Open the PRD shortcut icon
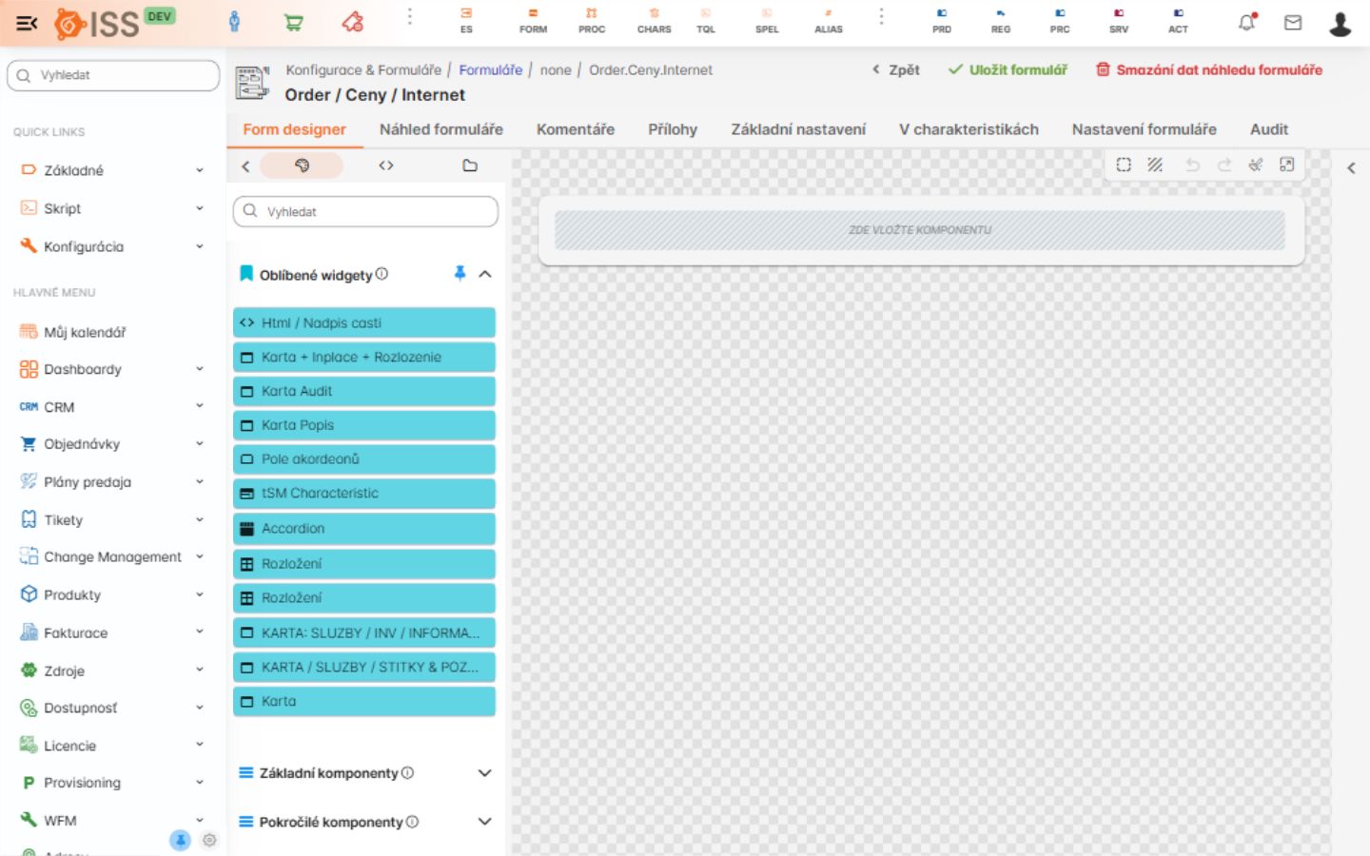Image resolution: width=1370 pixels, height=856 pixels. pyautogui.click(x=942, y=21)
